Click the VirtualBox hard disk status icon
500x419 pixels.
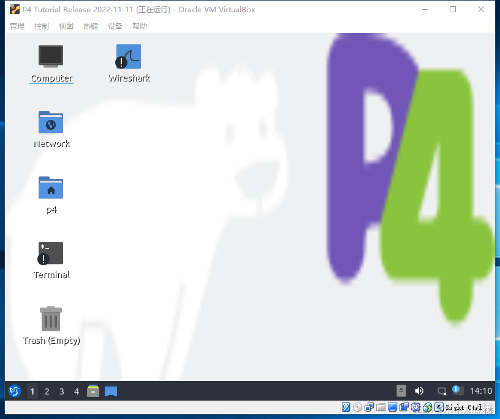coord(346,407)
